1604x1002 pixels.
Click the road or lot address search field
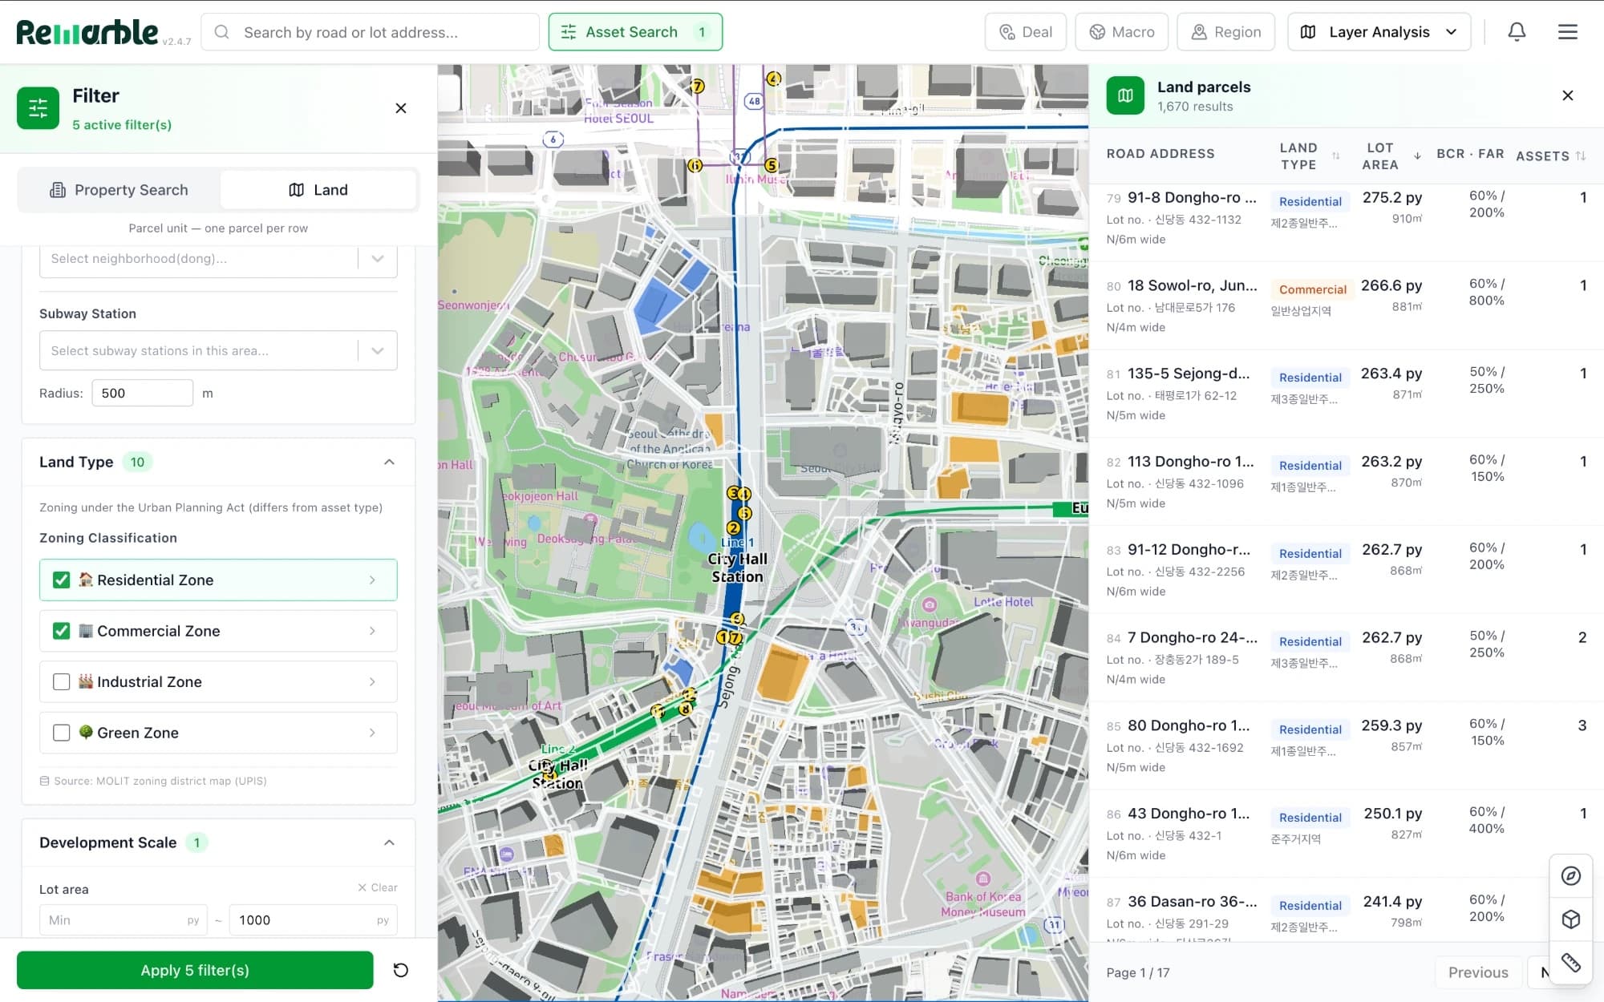370,32
